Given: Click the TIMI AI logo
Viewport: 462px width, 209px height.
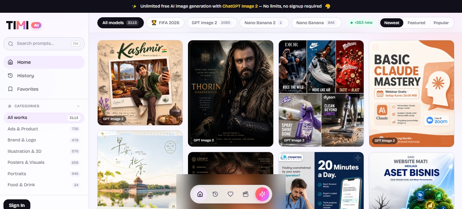Looking at the screenshot, I should coord(24,25).
